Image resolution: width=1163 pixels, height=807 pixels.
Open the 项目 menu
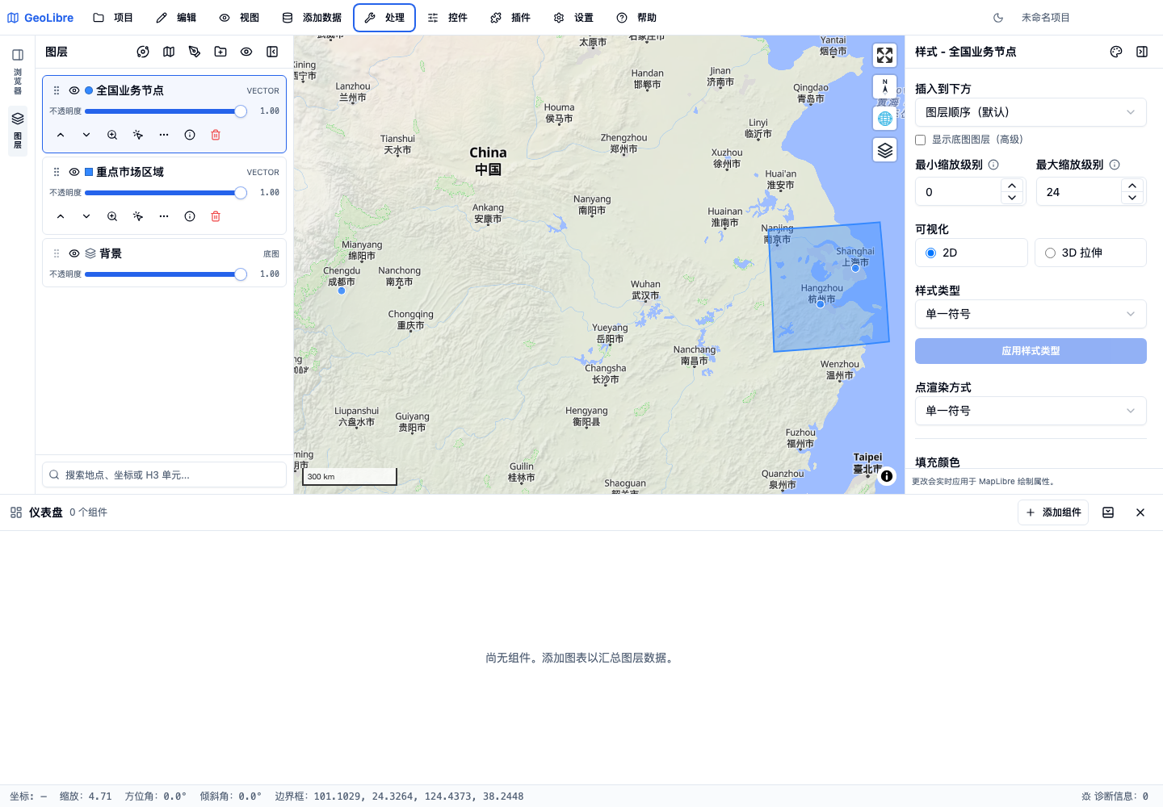tap(113, 18)
